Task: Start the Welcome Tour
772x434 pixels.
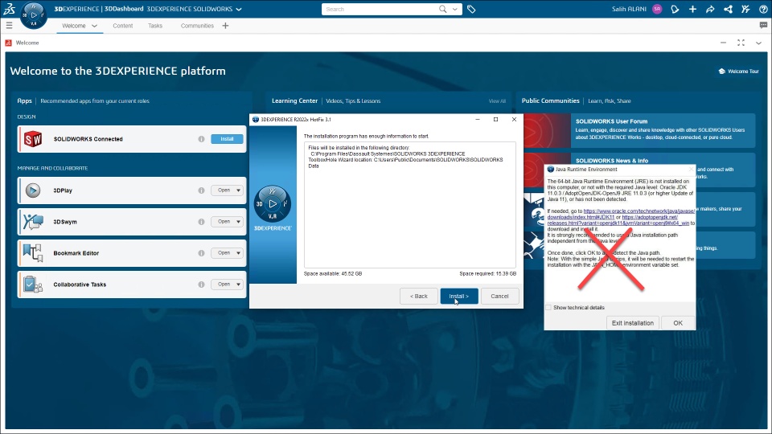Action: click(738, 72)
